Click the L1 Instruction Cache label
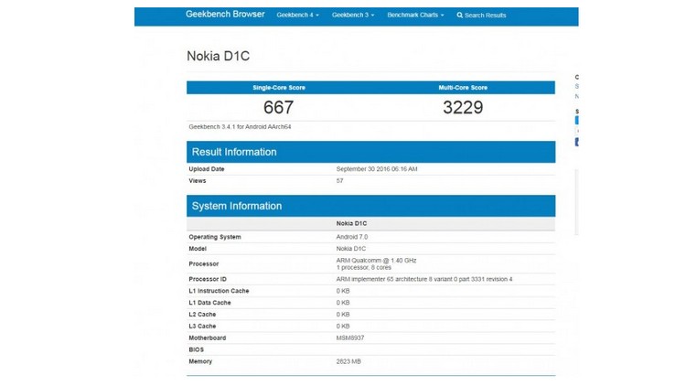 point(219,291)
